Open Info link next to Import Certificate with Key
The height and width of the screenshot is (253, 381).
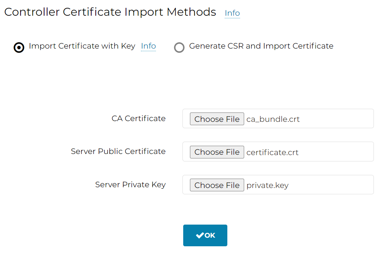[148, 46]
